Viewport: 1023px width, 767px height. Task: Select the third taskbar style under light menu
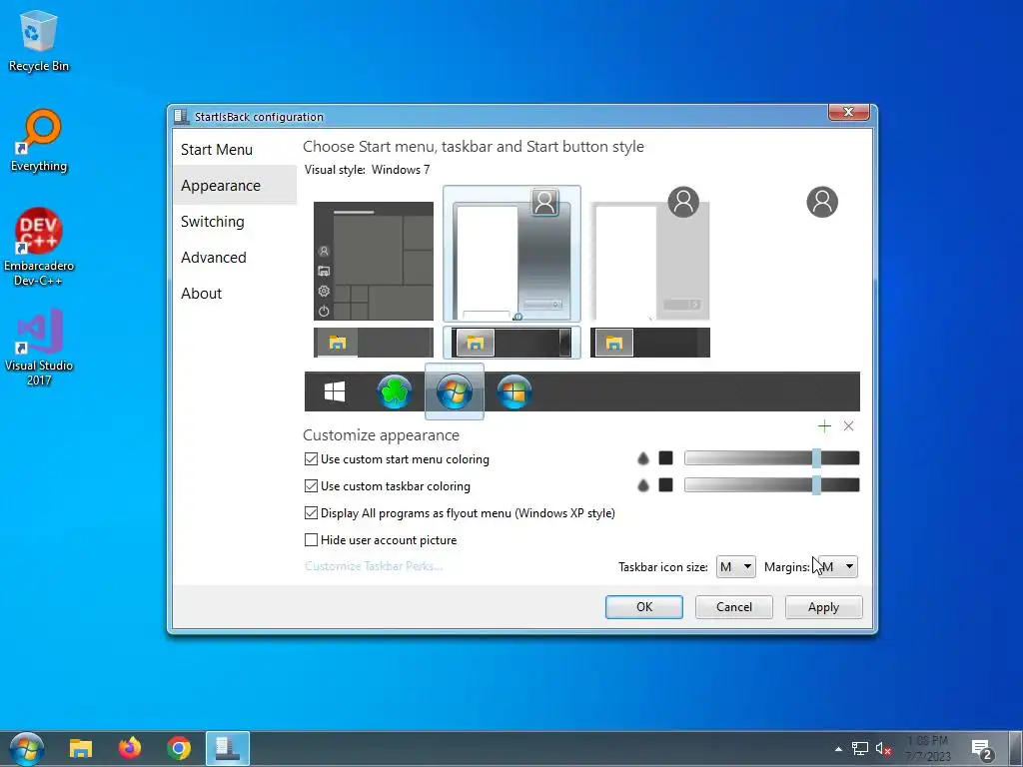[x=649, y=343]
